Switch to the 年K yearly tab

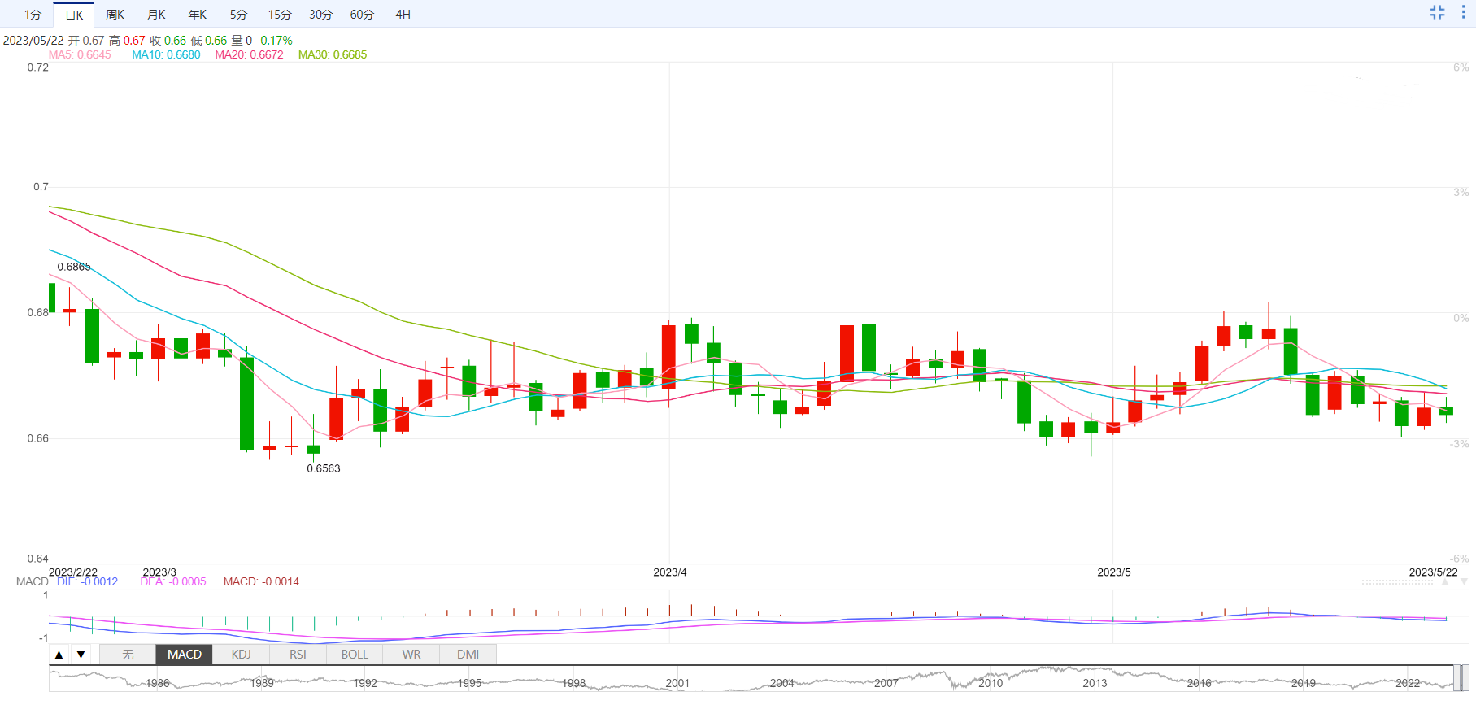pyautogui.click(x=198, y=15)
